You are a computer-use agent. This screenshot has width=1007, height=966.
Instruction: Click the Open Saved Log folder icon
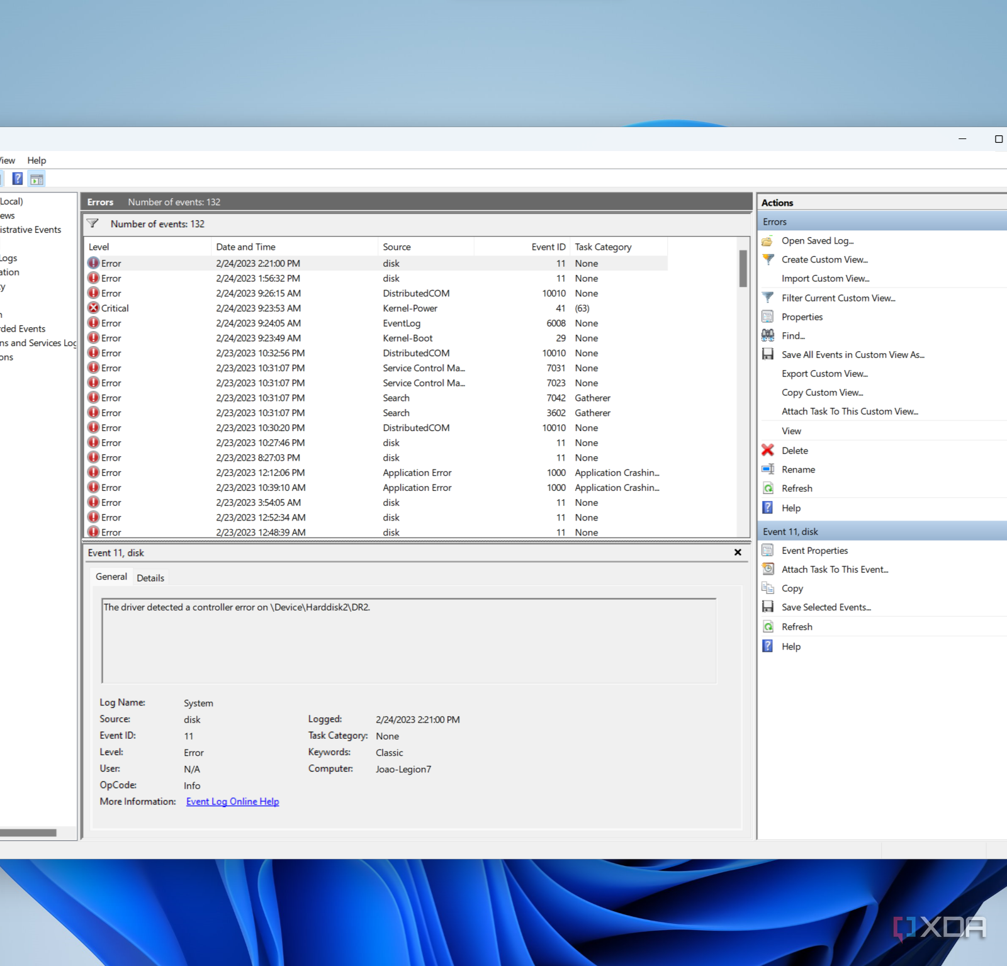tap(767, 241)
